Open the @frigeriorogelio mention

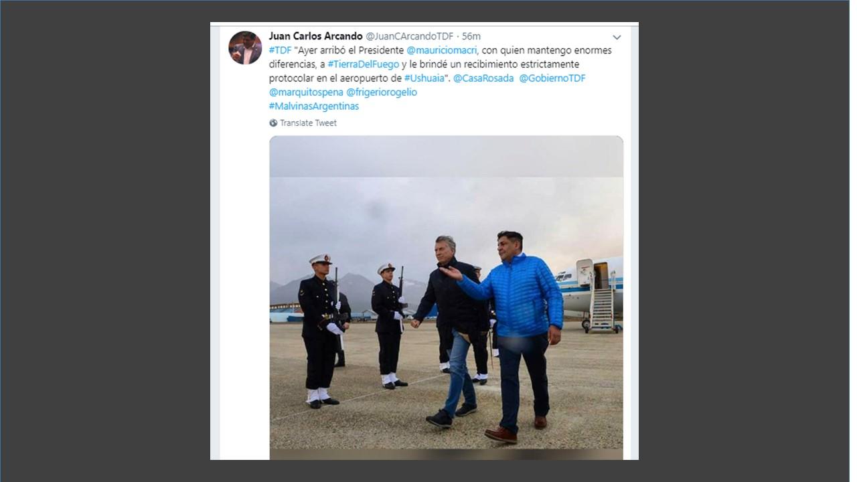(x=382, y=92)
